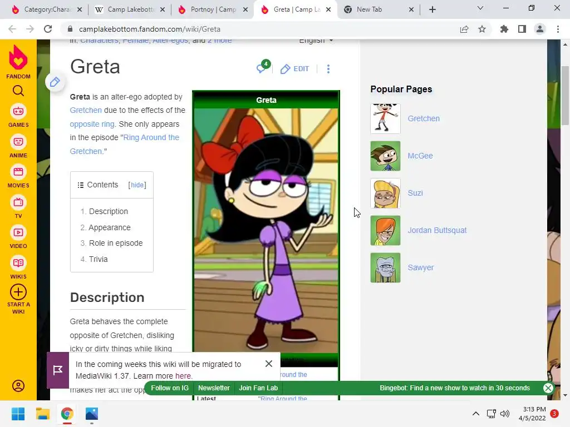Open Gretchen in Popular Pages
This screenshot has width=570, height=427.
click(424, 118)
